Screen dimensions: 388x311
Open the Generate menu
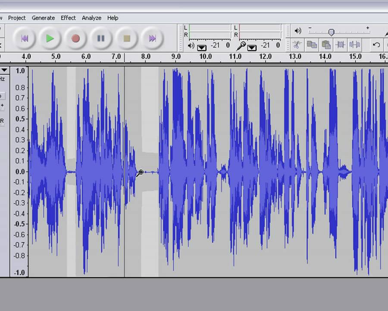(x=43, y=18)
